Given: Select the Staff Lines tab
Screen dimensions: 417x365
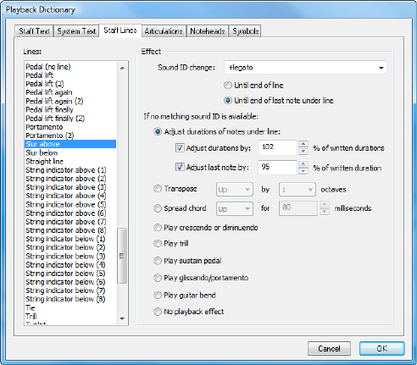Looking at the screenshot, I should click(120, 30).
